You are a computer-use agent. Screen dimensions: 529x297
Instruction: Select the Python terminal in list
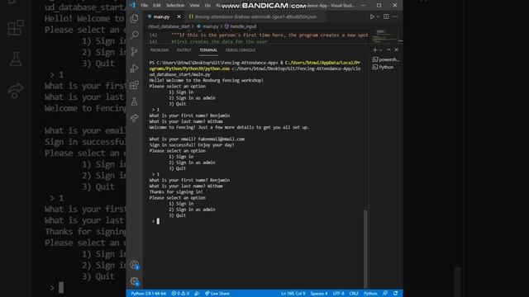click(x=384, y=67)
